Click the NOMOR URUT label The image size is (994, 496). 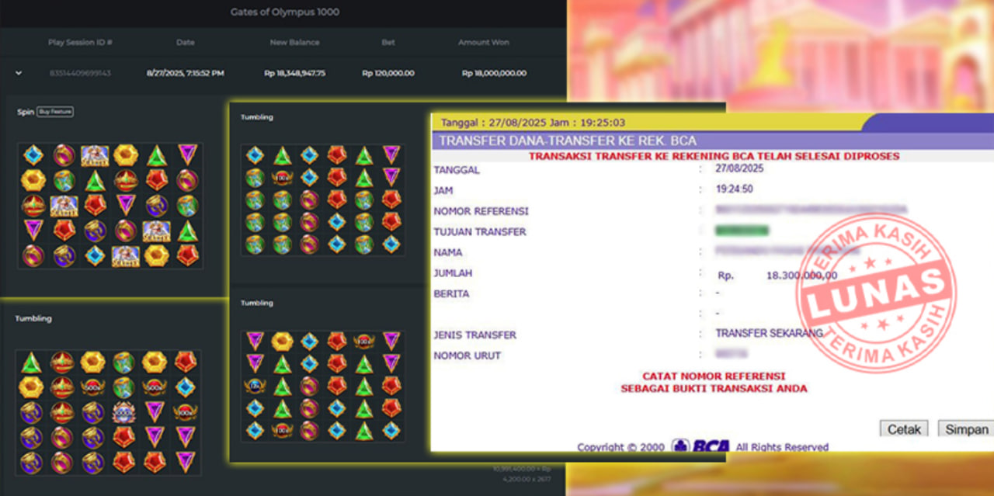(467, 356)
